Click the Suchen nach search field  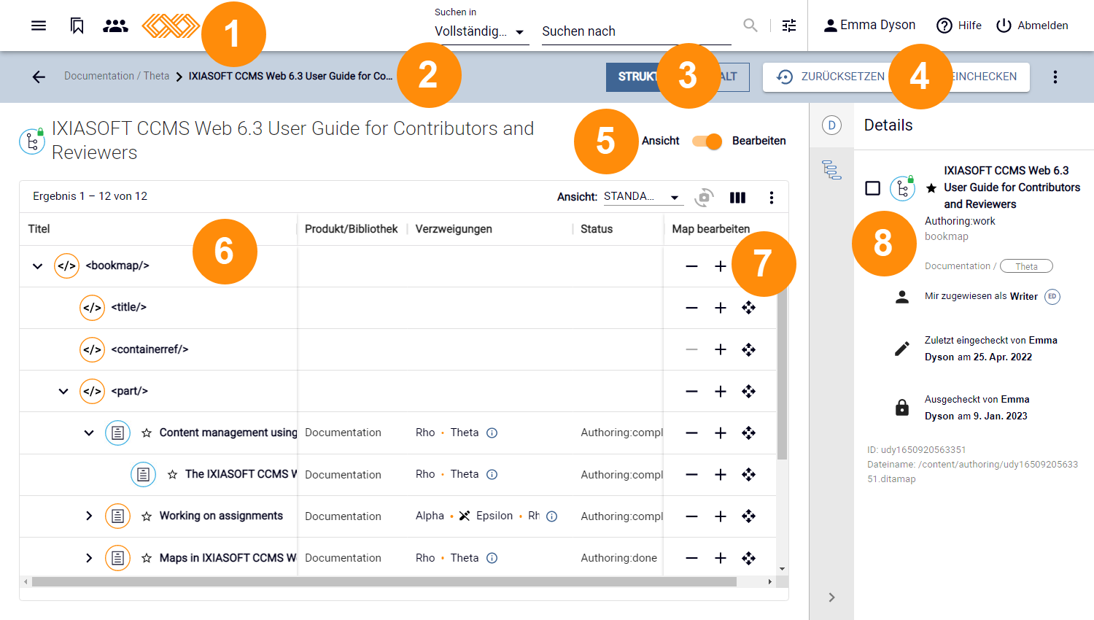pyautogui.click(x=636, y=32)
